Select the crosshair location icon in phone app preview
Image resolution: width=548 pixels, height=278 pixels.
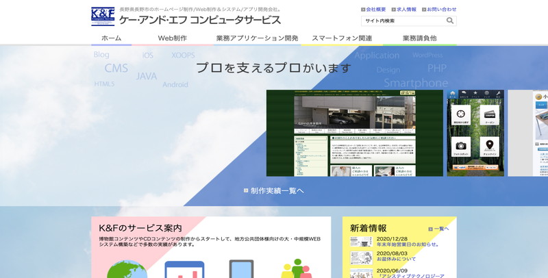pyautogui.click(x=460, y=115)
